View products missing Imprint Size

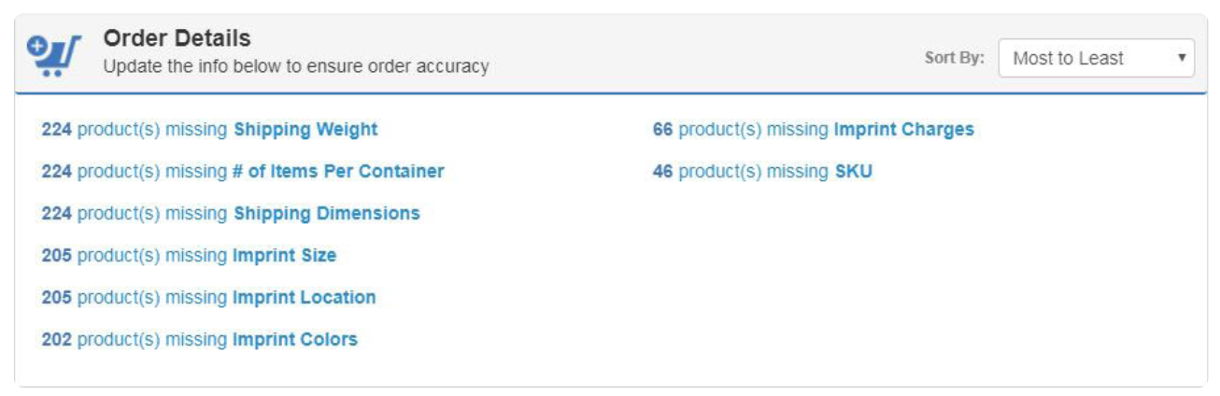point(189,256)
